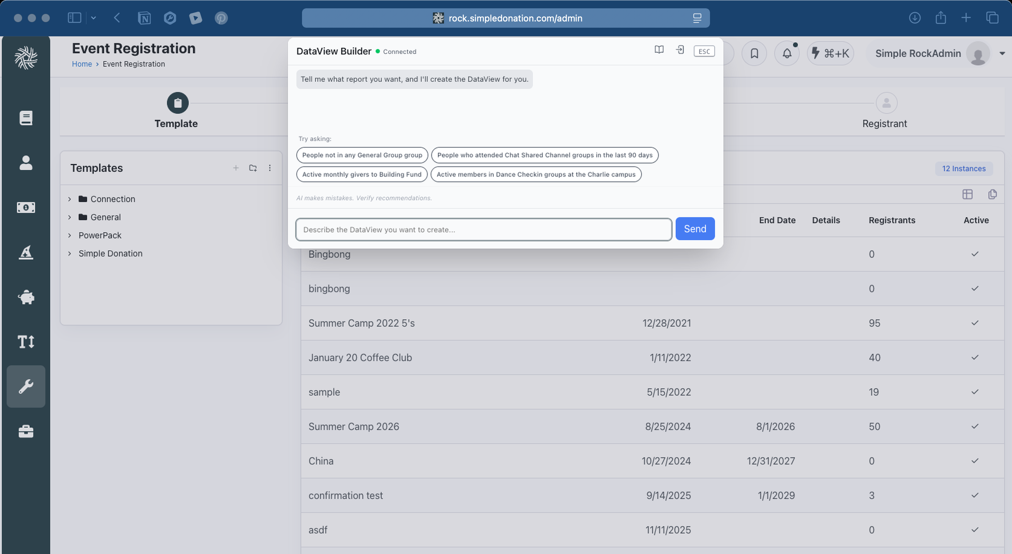Select the Template step tab
The image size is (1012, 554).
pyautogui.click(x=176, y=111)
